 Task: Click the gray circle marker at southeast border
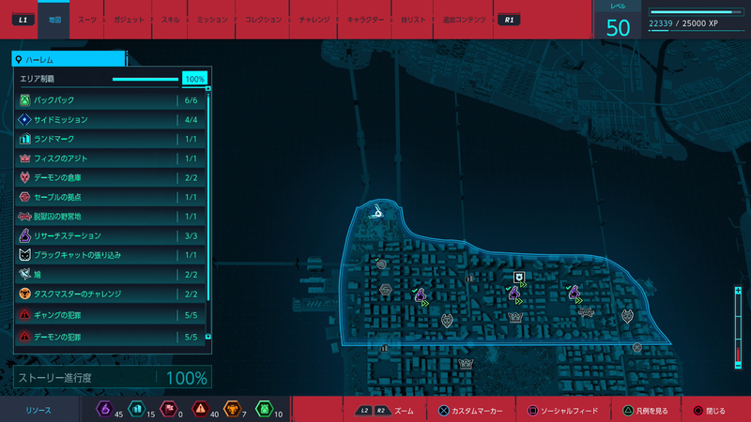tap(637, 348)
